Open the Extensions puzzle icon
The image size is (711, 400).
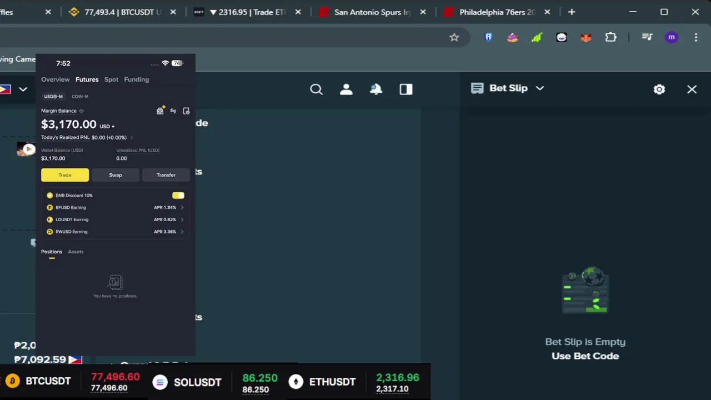611,37
